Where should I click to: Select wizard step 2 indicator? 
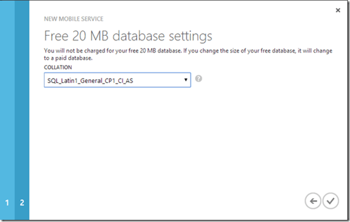click(x=22, y=203)
